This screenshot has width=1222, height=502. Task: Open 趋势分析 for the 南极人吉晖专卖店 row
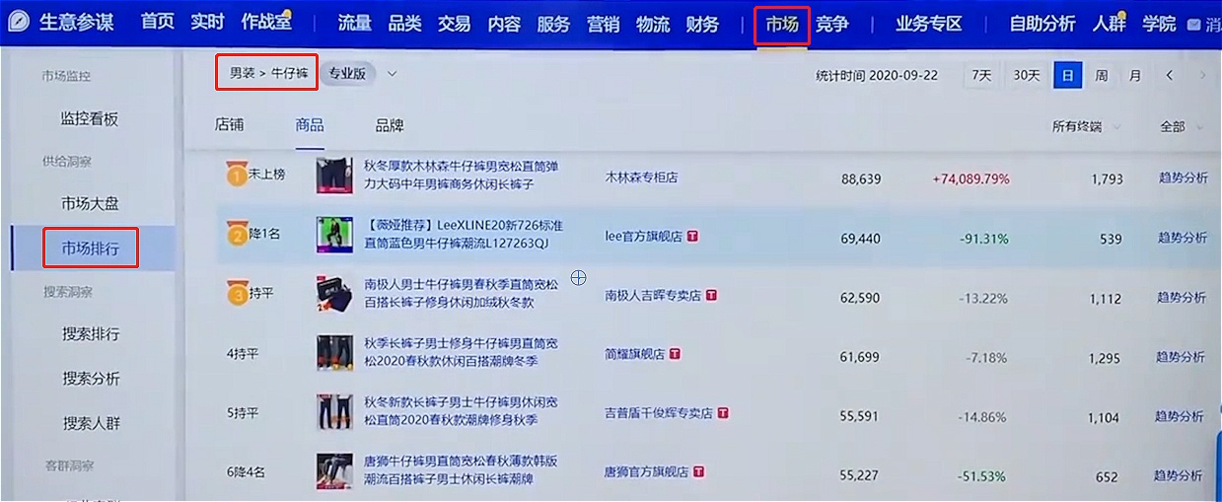pyautogui.click(x=1182, y=297)
